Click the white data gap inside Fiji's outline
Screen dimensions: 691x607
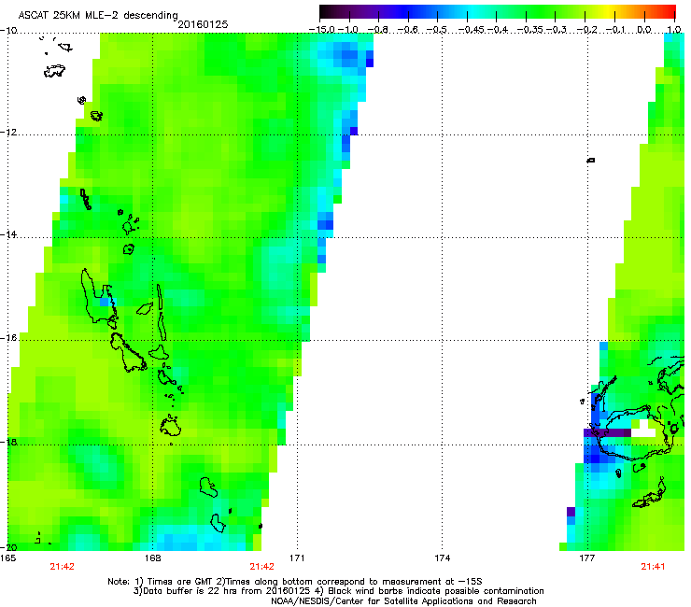pos(647,429)
